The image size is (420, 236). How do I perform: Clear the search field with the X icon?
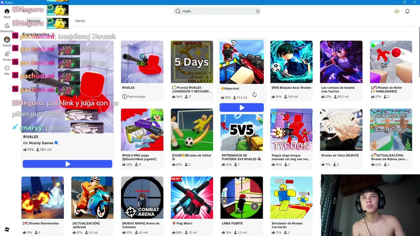pyautogui.click(x=258, y=11)
